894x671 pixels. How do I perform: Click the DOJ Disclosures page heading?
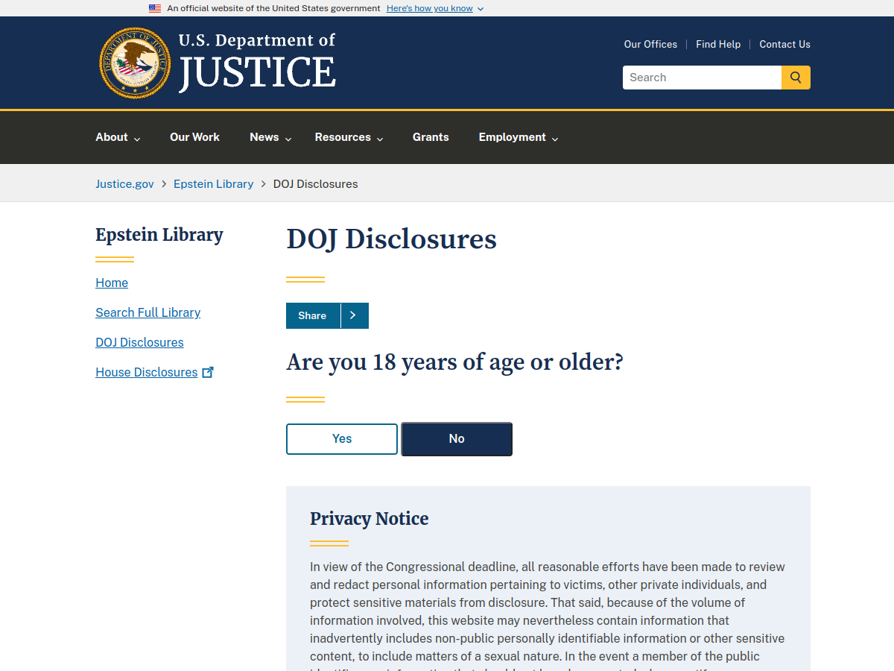[x=391, y=239]
